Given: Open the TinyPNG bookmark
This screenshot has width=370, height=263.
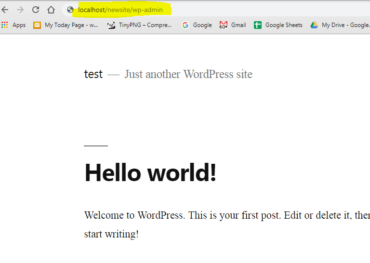Looking at the screenshot, I should coord(145,25).
